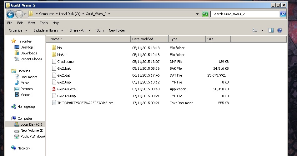Open the Include in library dropdown
This screenshot has width=297, height=156.
point(48,30)
